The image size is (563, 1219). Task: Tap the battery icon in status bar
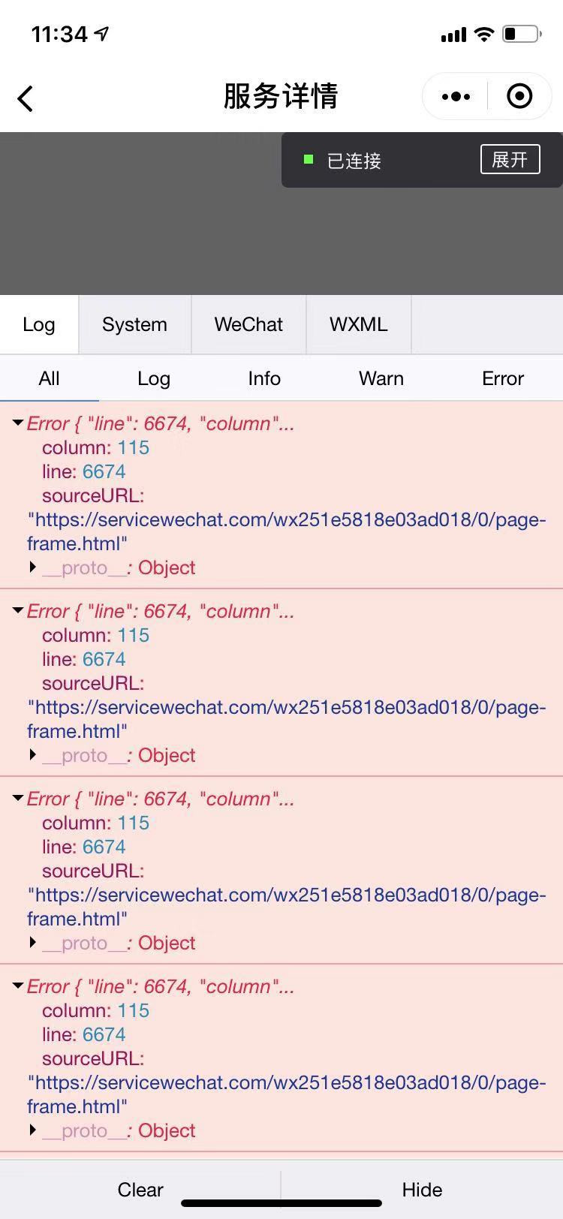(x=522, y=34)
